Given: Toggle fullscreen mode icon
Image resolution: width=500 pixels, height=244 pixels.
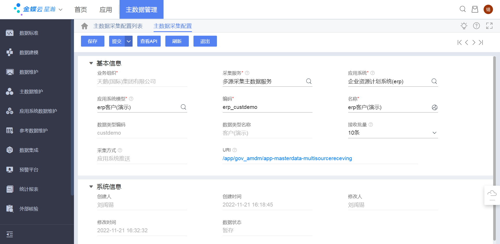Looking at the screenshot, I should coord(489,26).
